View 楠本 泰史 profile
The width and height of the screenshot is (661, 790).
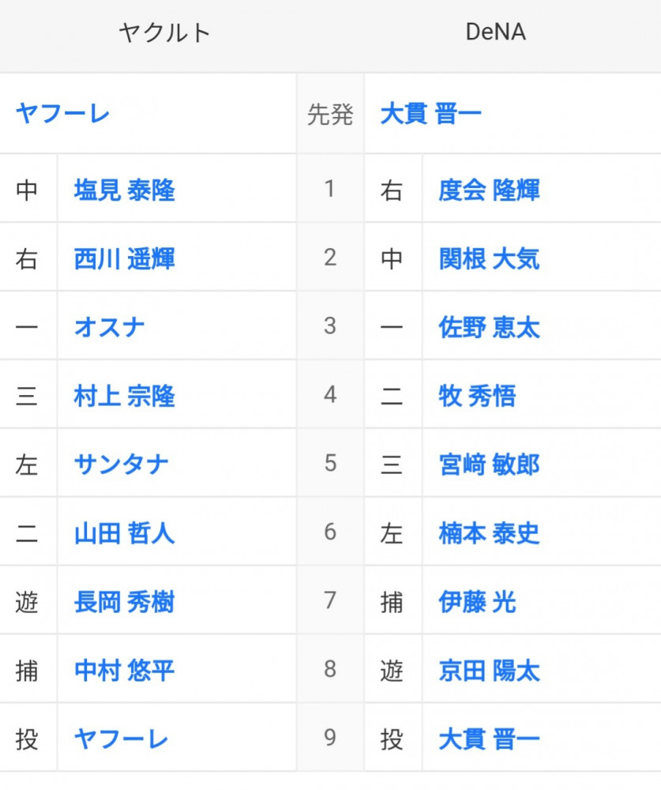[489, 533]
